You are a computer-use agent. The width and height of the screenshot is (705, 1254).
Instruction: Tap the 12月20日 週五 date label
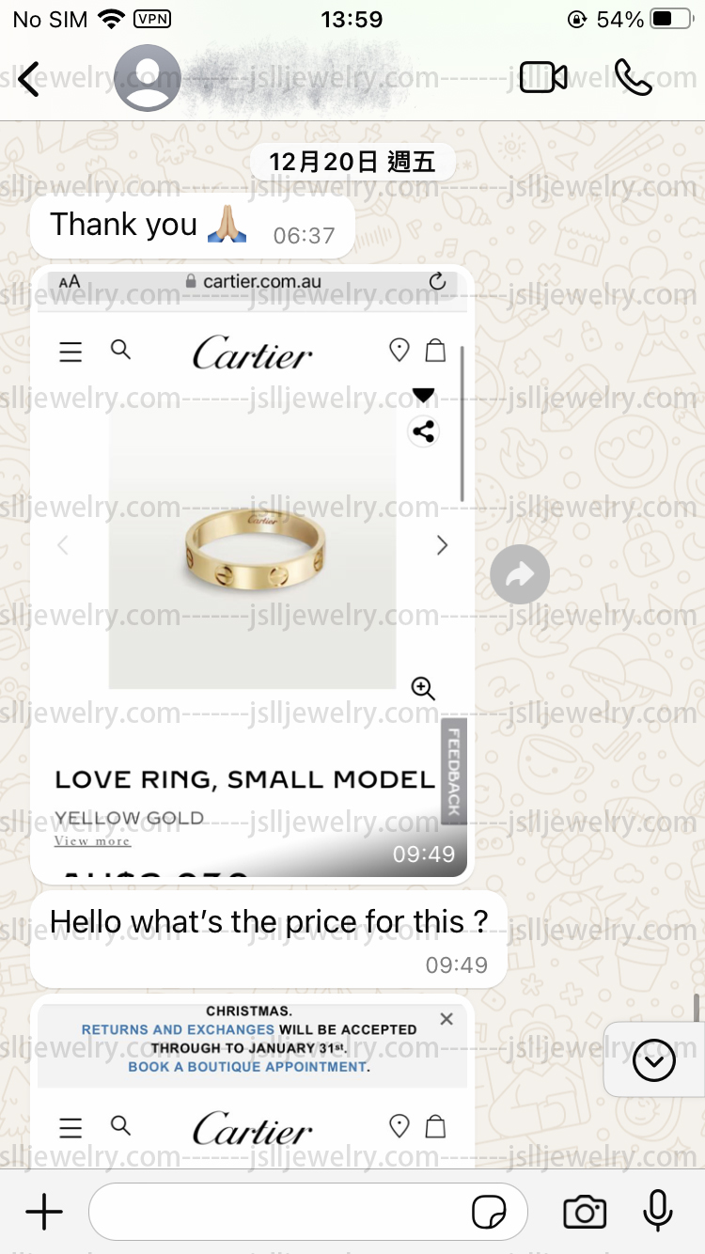[x=352, y=162]
